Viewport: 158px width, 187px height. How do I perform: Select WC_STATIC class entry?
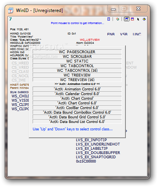tap(77, 61)
